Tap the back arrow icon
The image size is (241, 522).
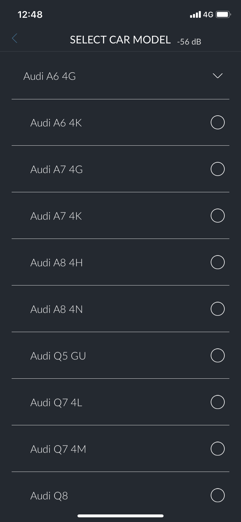[15, 38]
